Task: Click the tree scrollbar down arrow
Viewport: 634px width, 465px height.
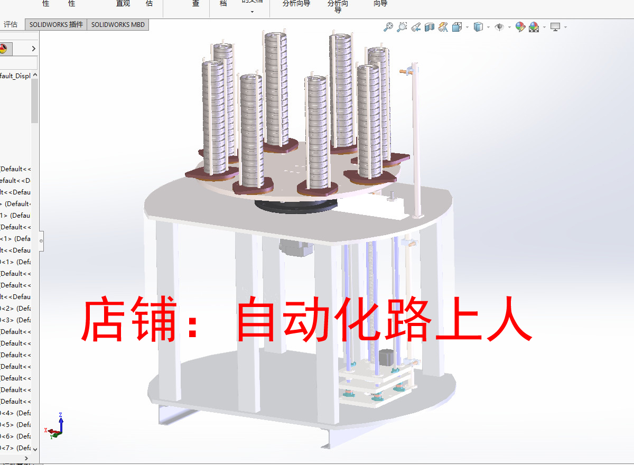Action: click(35, 449)
